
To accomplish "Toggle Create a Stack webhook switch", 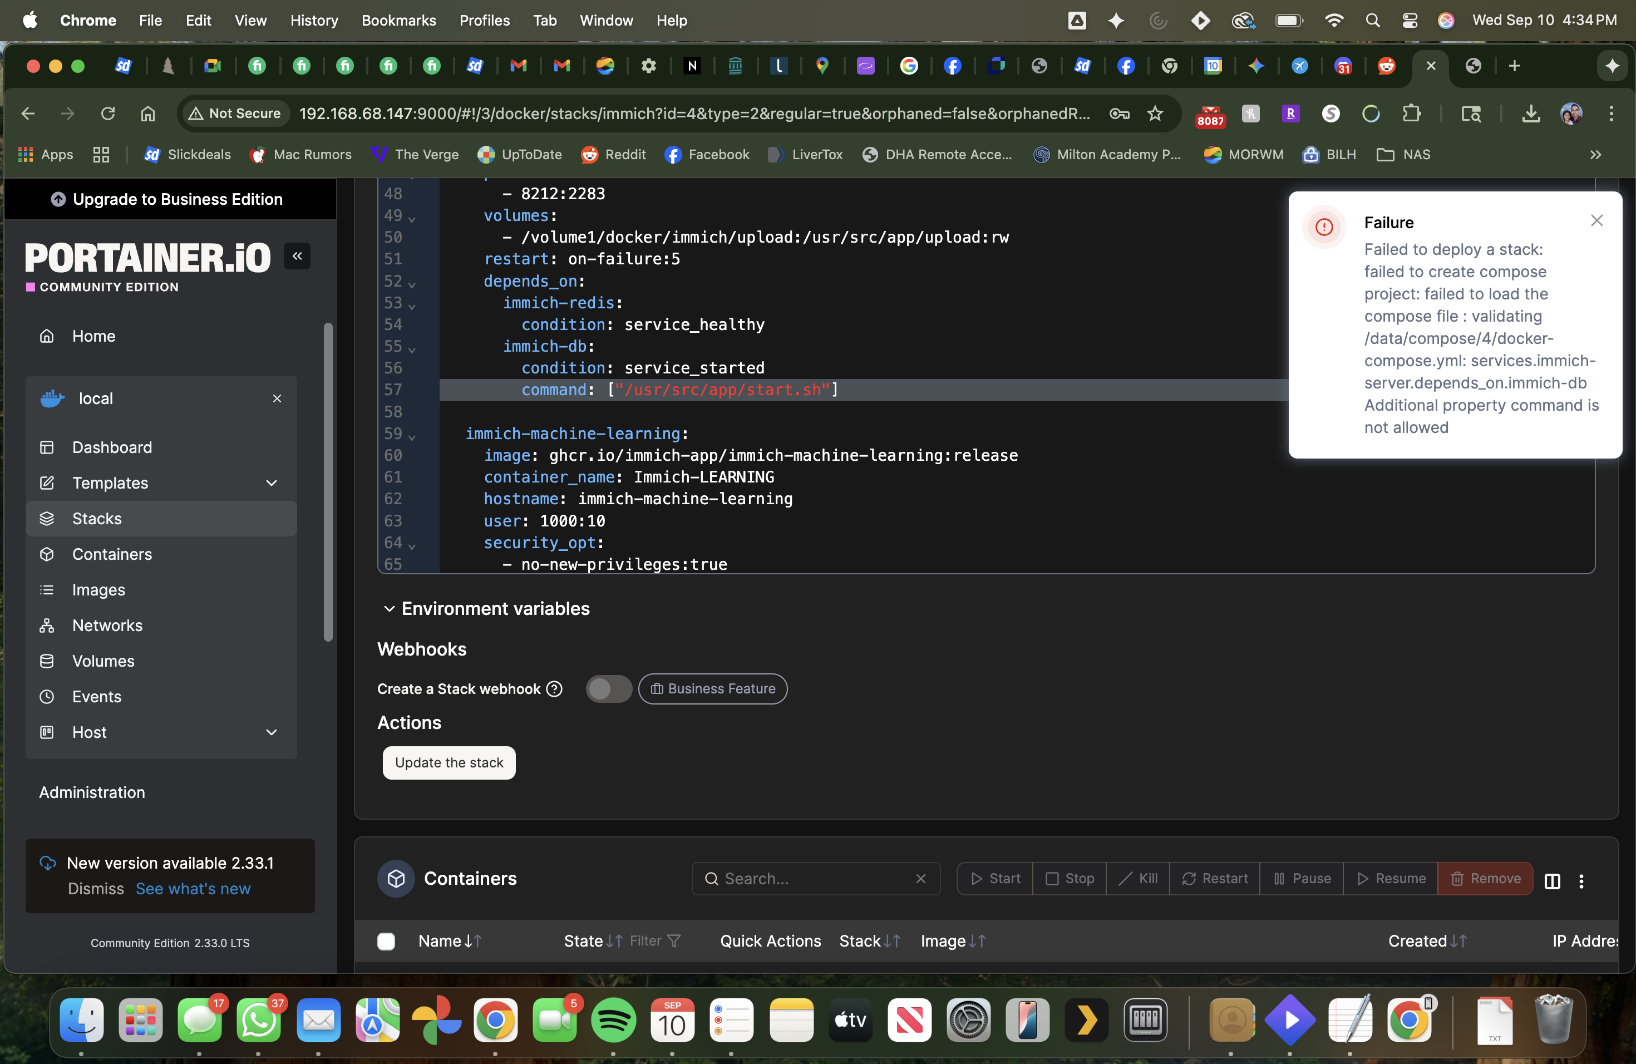I will 608,689.
